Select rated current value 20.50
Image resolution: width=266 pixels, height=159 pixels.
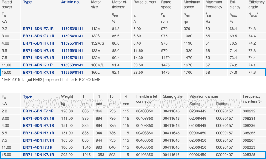tap(138, 65)
